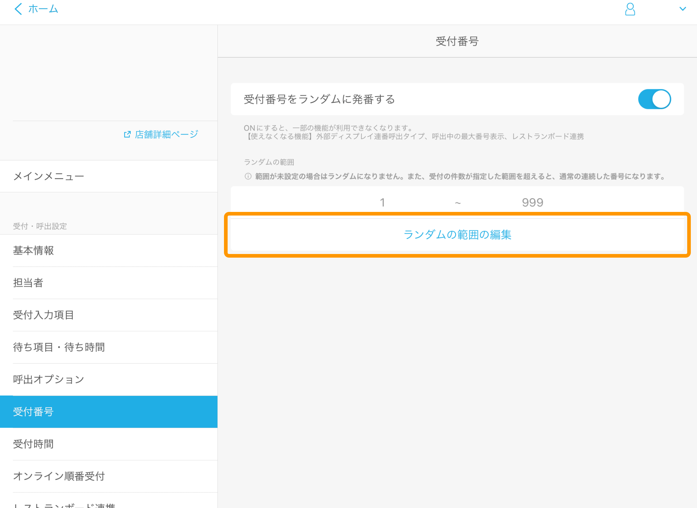Select the highlighted 受付番号 menu item
The width and height of the screenshot is (697, 508).
click(109, 412)
